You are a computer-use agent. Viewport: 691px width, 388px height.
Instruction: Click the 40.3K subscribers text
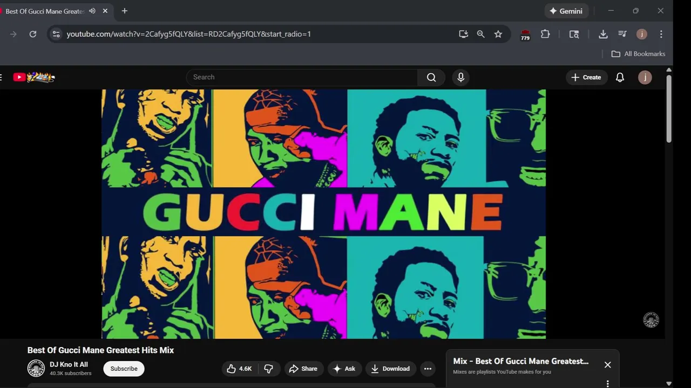(71, 373)
